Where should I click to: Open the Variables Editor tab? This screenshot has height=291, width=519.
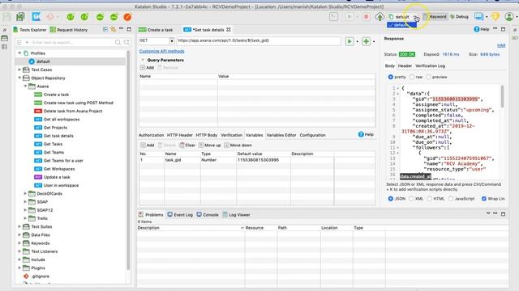[x=281, y=135]
